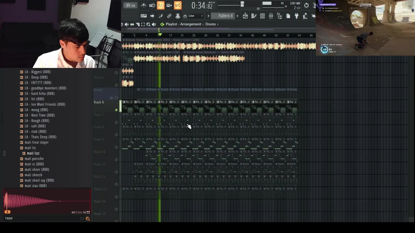This screenshot has width=415, height=233.
Task: Toggle wait for input before recording
Action: point(152,5)
